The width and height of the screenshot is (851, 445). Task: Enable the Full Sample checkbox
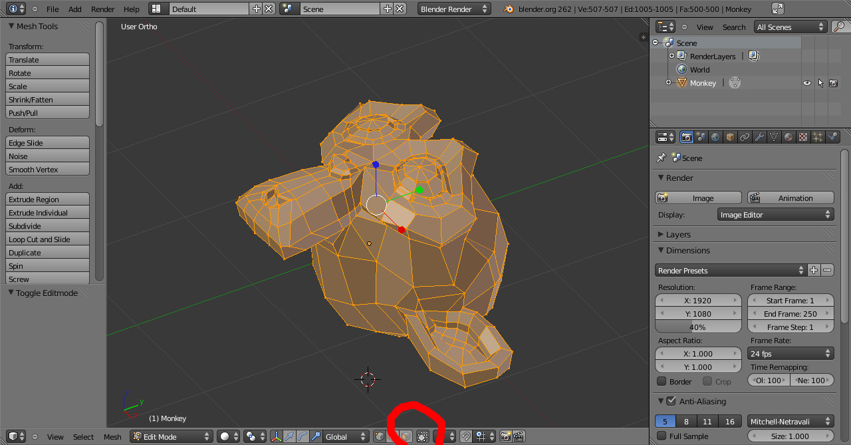coord(662,436)
